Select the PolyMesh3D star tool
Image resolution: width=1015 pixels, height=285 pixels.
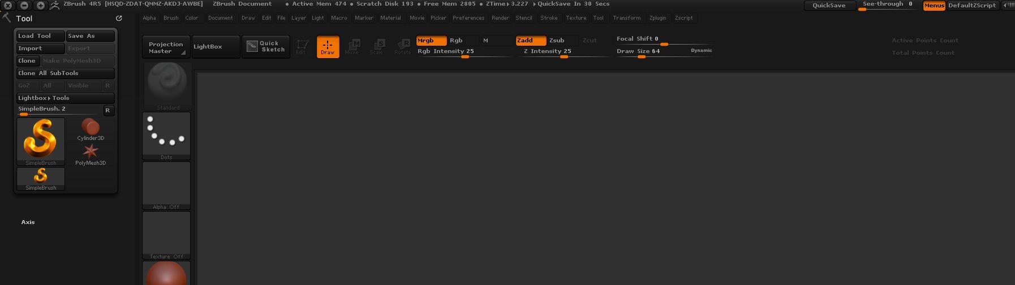[91, 154]
